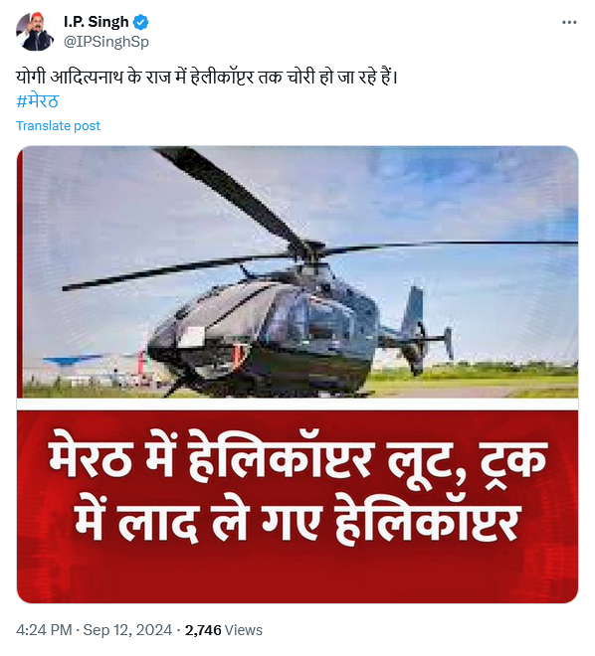Open the @IPSinghSp handle link
The height and width of the screenshot is (656, 595).
point(105,42)
